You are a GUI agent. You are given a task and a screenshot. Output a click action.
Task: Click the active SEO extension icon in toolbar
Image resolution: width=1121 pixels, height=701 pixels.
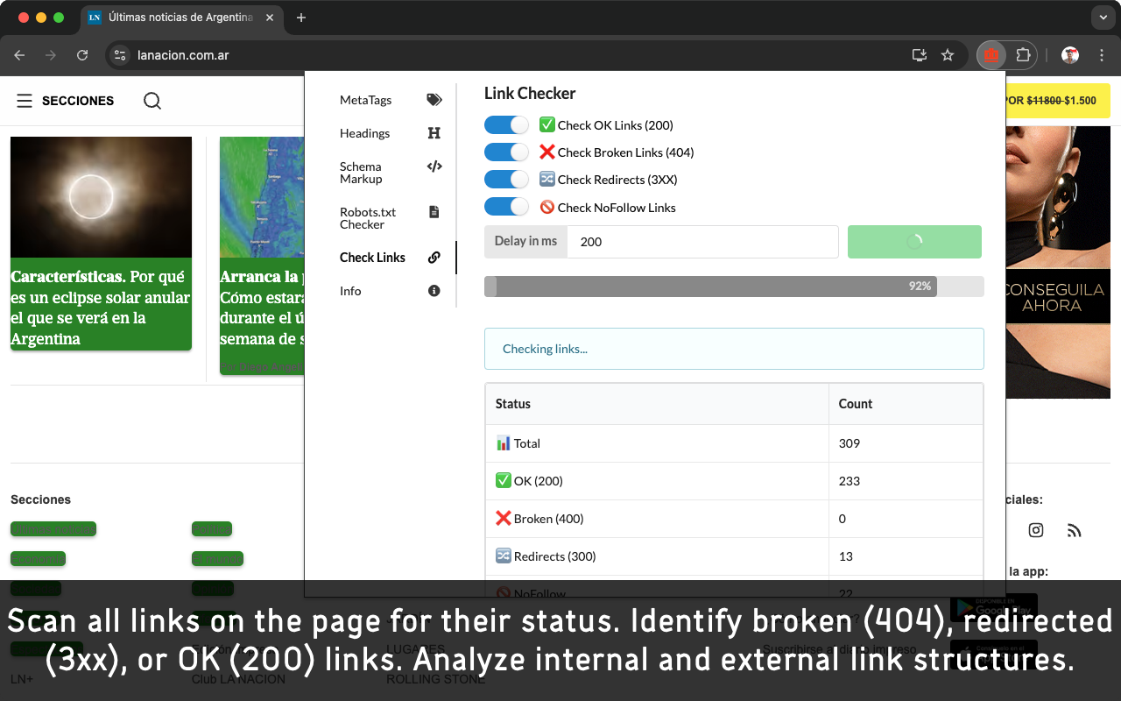[991, 55]
